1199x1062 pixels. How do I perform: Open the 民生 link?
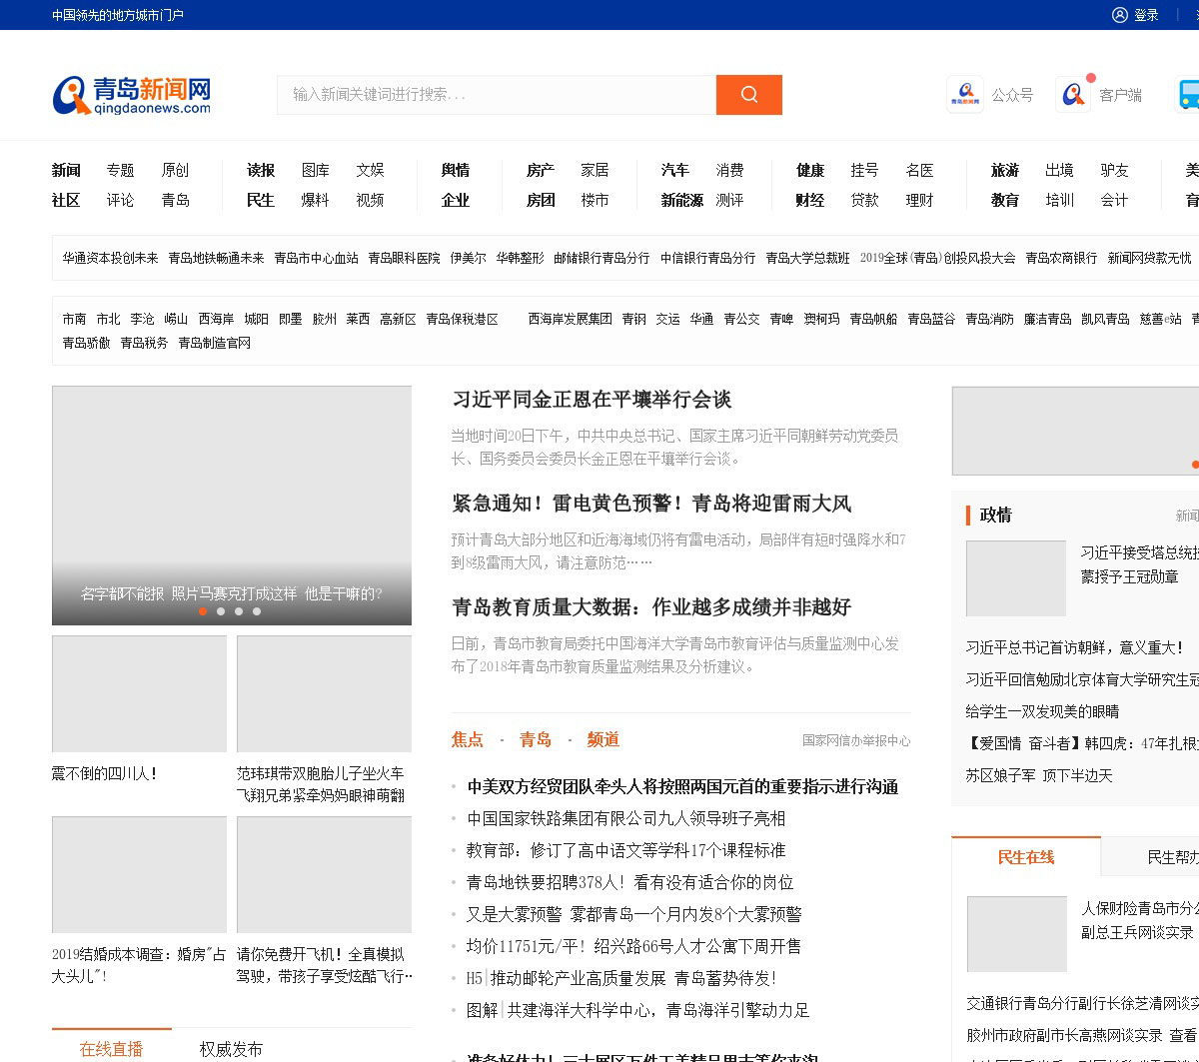point(261,200)
